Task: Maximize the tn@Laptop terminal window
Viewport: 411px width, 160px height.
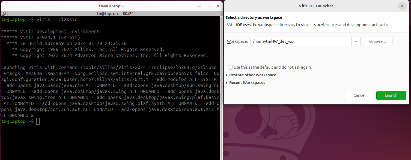Action: (x=209, y=6)
